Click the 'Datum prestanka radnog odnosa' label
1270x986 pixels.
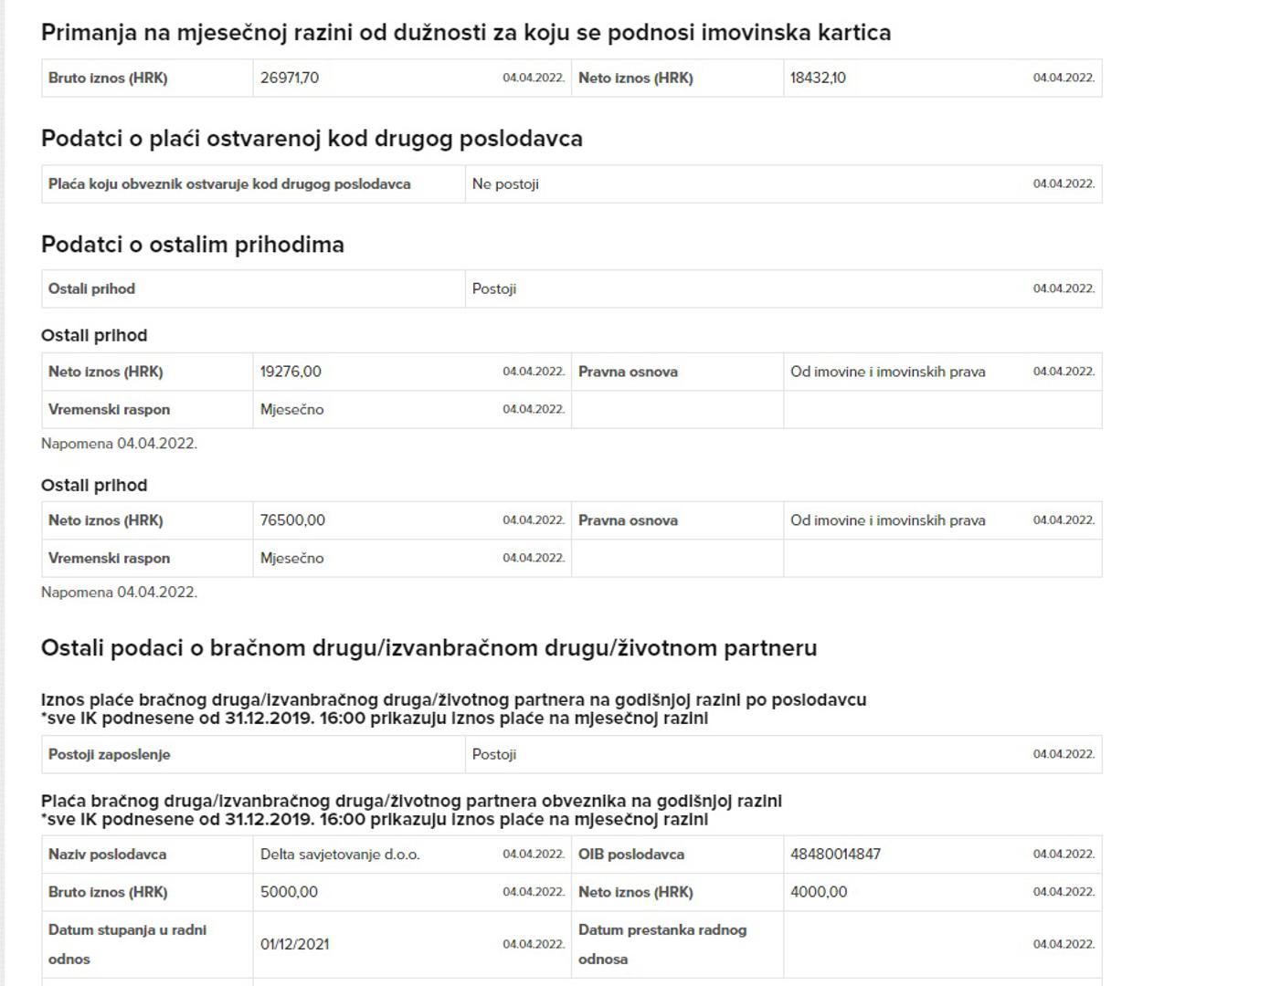[x=662, y=944]
